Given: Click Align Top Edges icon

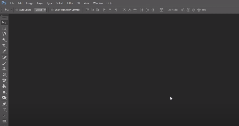Looking at the screenshot, I should (x=87, y=10).
